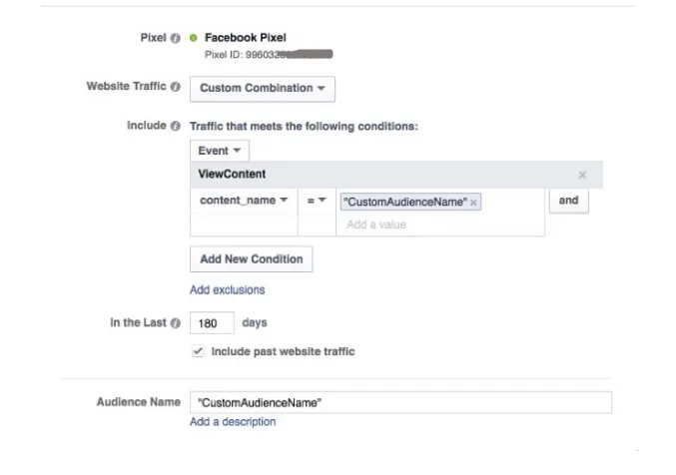
Task: Click the info icon beside Include
Action: (175, 127)
